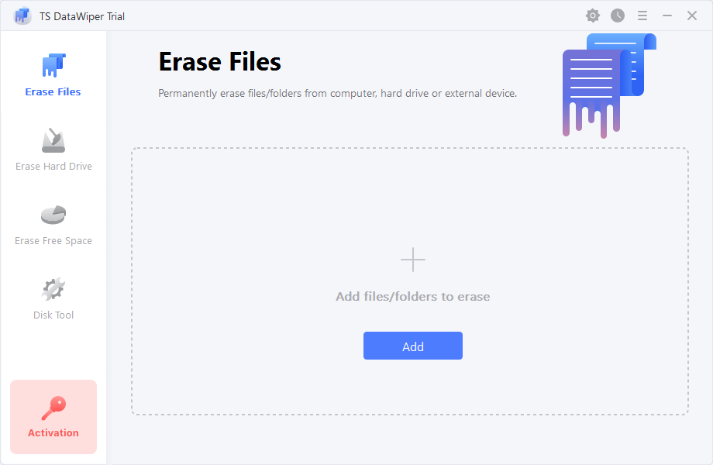Close the TS DataWiper Trial window
This screenshot has width=713, height=465.
(x=692, y=15)
